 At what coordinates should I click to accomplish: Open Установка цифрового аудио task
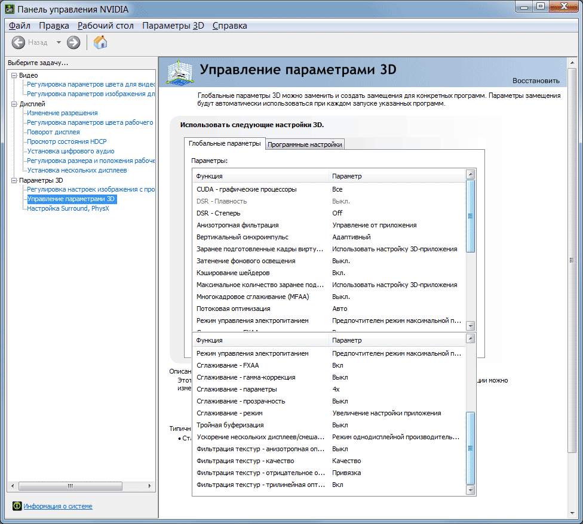pos(70,151)
